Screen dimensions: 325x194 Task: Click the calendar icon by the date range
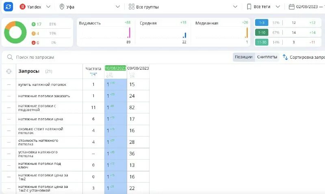[x=291, y=7]
